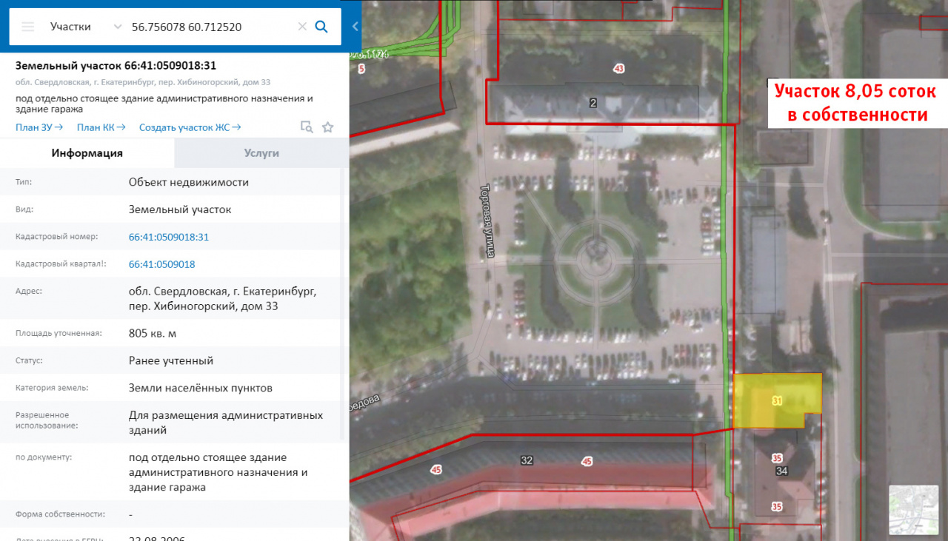The height and width of the screenshot is (541, 948).
Task: Click the panel title Земельный участок 66:41:0509018:31
Action: [x=116, y=65]
